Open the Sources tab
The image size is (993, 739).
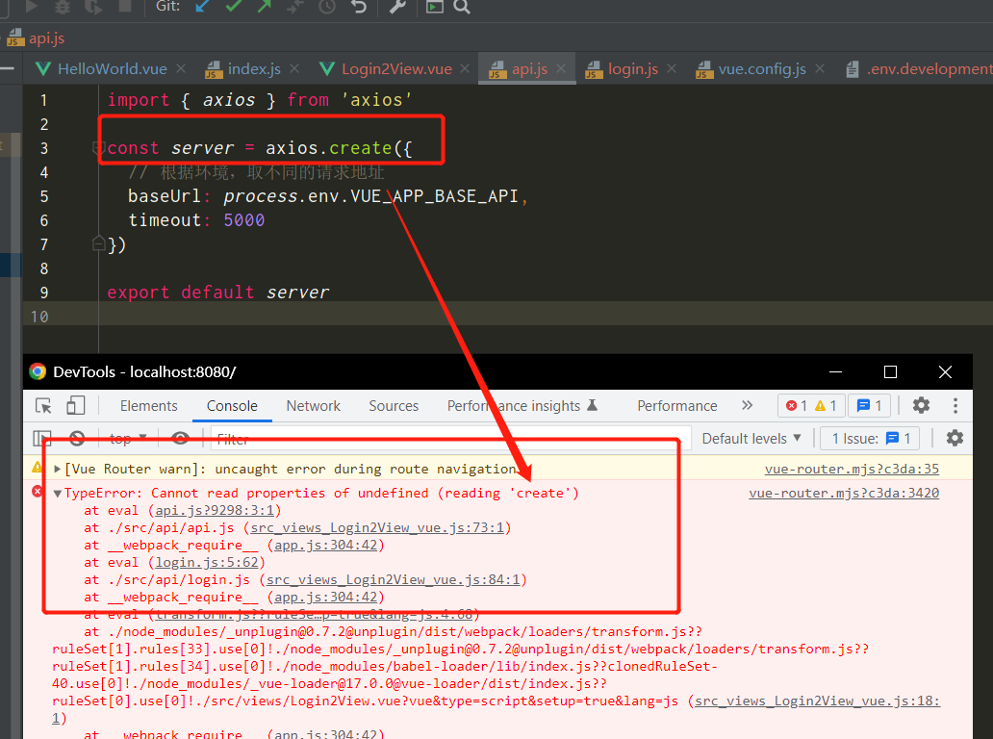(394, 406)
